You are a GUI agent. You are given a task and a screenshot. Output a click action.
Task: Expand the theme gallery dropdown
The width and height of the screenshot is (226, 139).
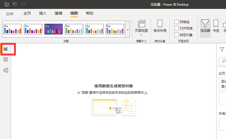point(128,29)
